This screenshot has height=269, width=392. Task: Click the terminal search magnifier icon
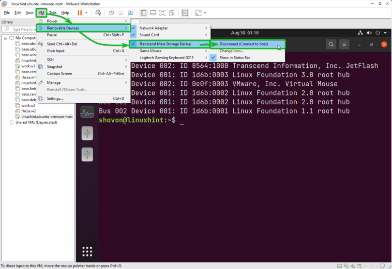click(x=331, y=44)
